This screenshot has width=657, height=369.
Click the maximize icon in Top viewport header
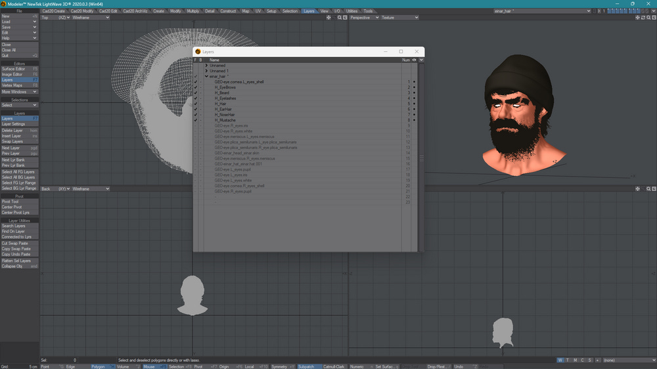[x=345, y=18]
